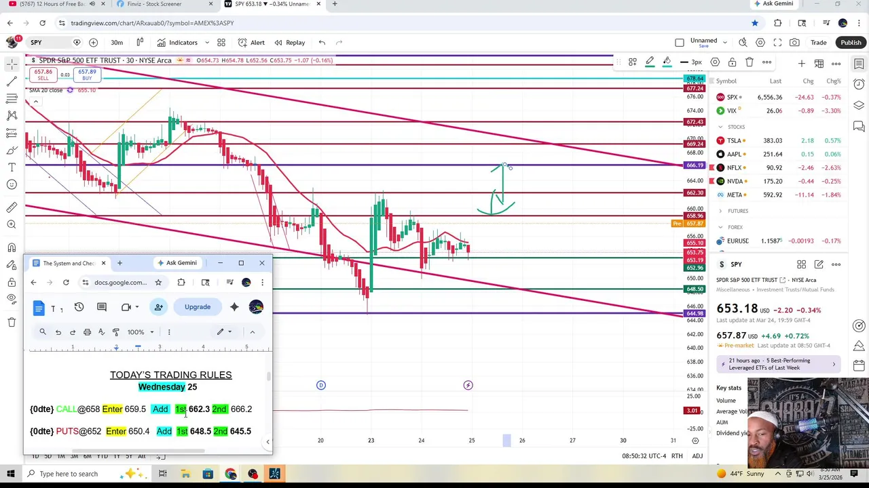
Task: Add a symbol to compare with the plus-circle icon
Action: point(93,43)
